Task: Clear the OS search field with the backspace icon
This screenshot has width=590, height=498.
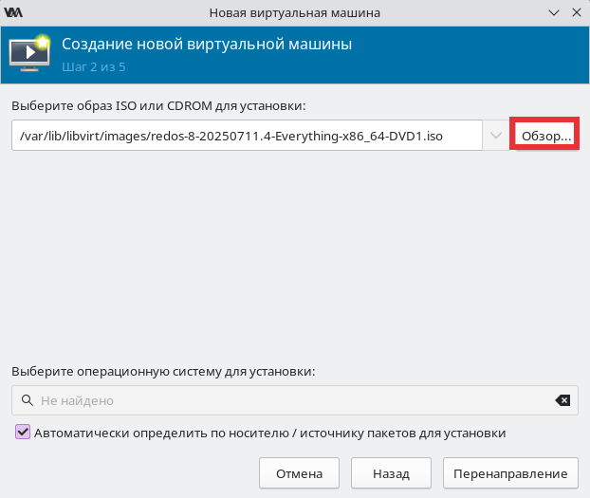Action: tap(562, 400)
